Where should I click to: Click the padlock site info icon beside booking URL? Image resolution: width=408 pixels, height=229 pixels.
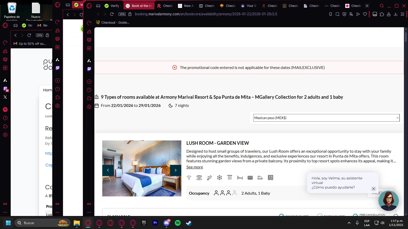[130, 14]
